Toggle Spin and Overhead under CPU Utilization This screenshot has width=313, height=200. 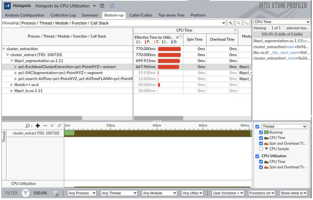261,167
